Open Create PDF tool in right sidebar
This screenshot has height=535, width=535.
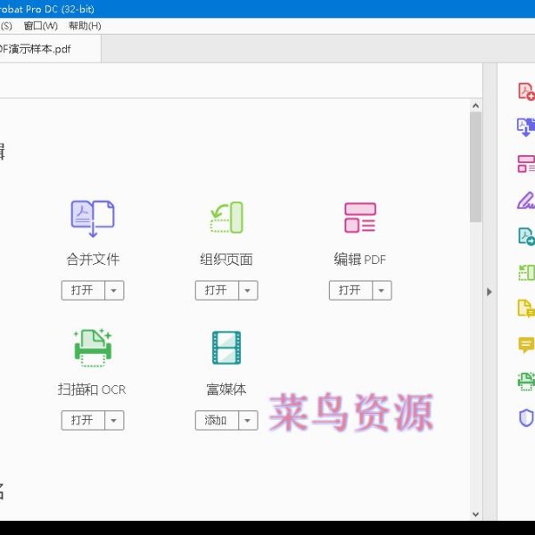(526, 92)
